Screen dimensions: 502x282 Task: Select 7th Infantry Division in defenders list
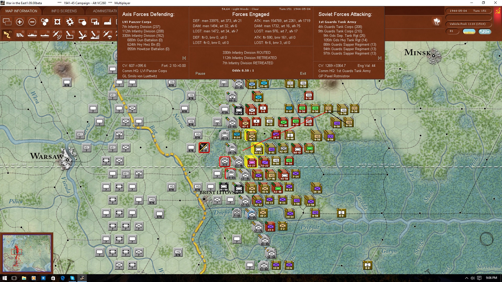pyautogui.click(x=141, y=27)
